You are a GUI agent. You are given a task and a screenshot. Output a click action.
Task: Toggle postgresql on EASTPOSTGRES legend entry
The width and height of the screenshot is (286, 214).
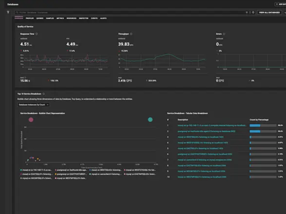click(x=71, y=174)
